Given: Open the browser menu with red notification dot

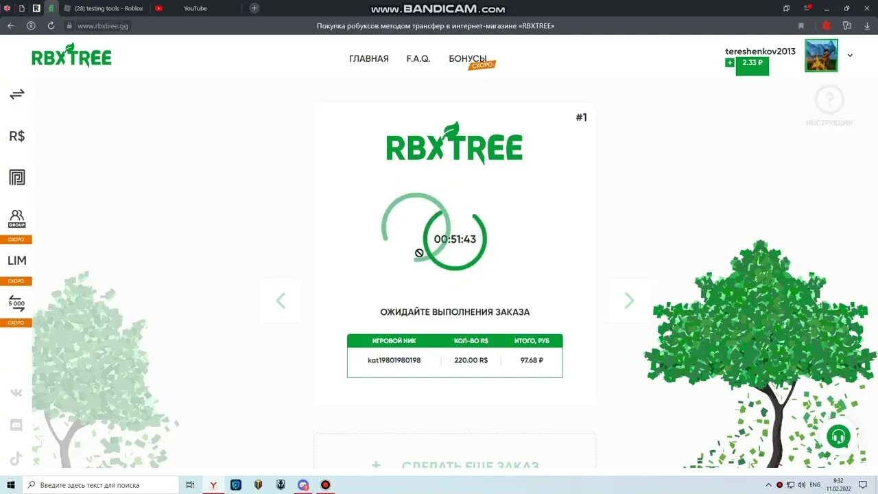Looking at the screenshot, I should point(807,8).
